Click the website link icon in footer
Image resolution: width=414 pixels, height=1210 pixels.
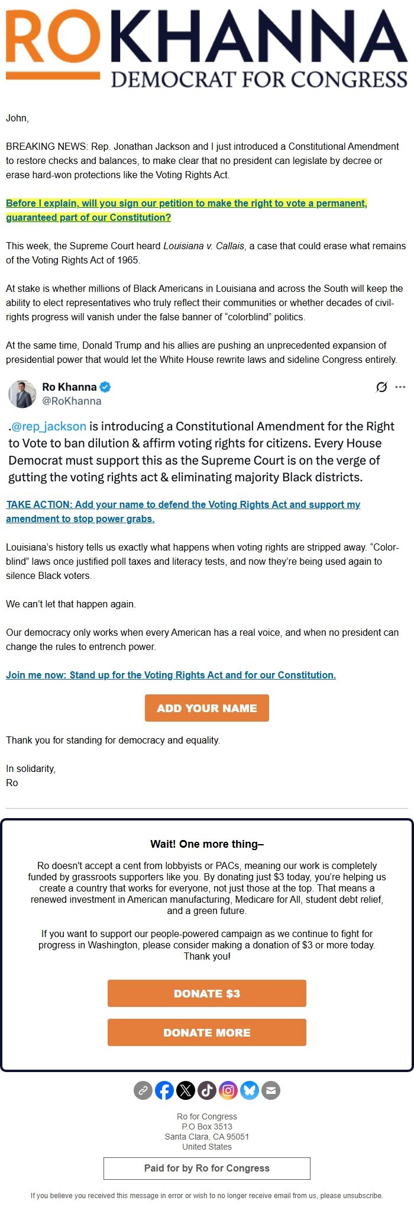pyautogui.click(x=143, y=1090)
